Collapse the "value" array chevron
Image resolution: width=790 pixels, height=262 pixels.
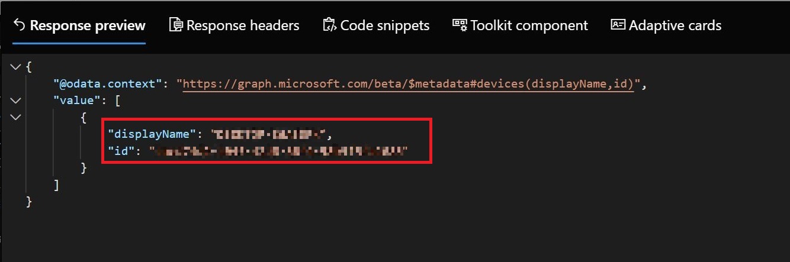pyautogui.click(x=15, y=101)
